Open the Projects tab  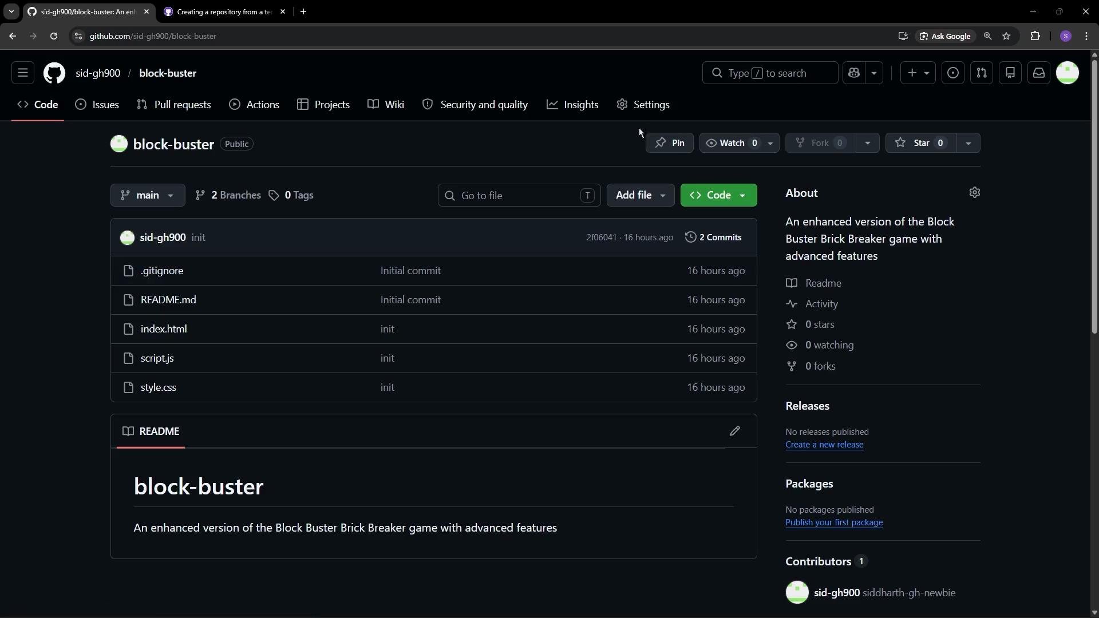click(x=323, y=105)
